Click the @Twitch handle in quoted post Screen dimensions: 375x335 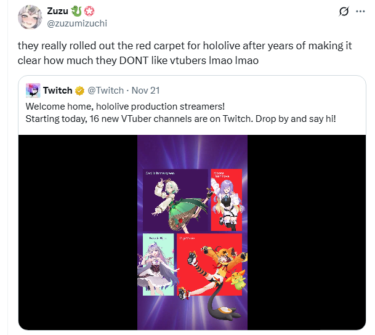point(106,91)
